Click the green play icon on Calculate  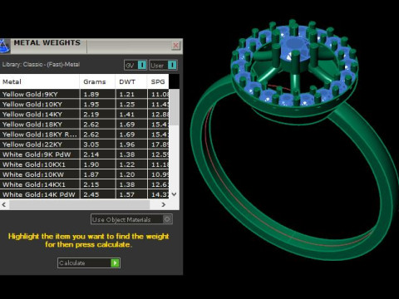115,262
